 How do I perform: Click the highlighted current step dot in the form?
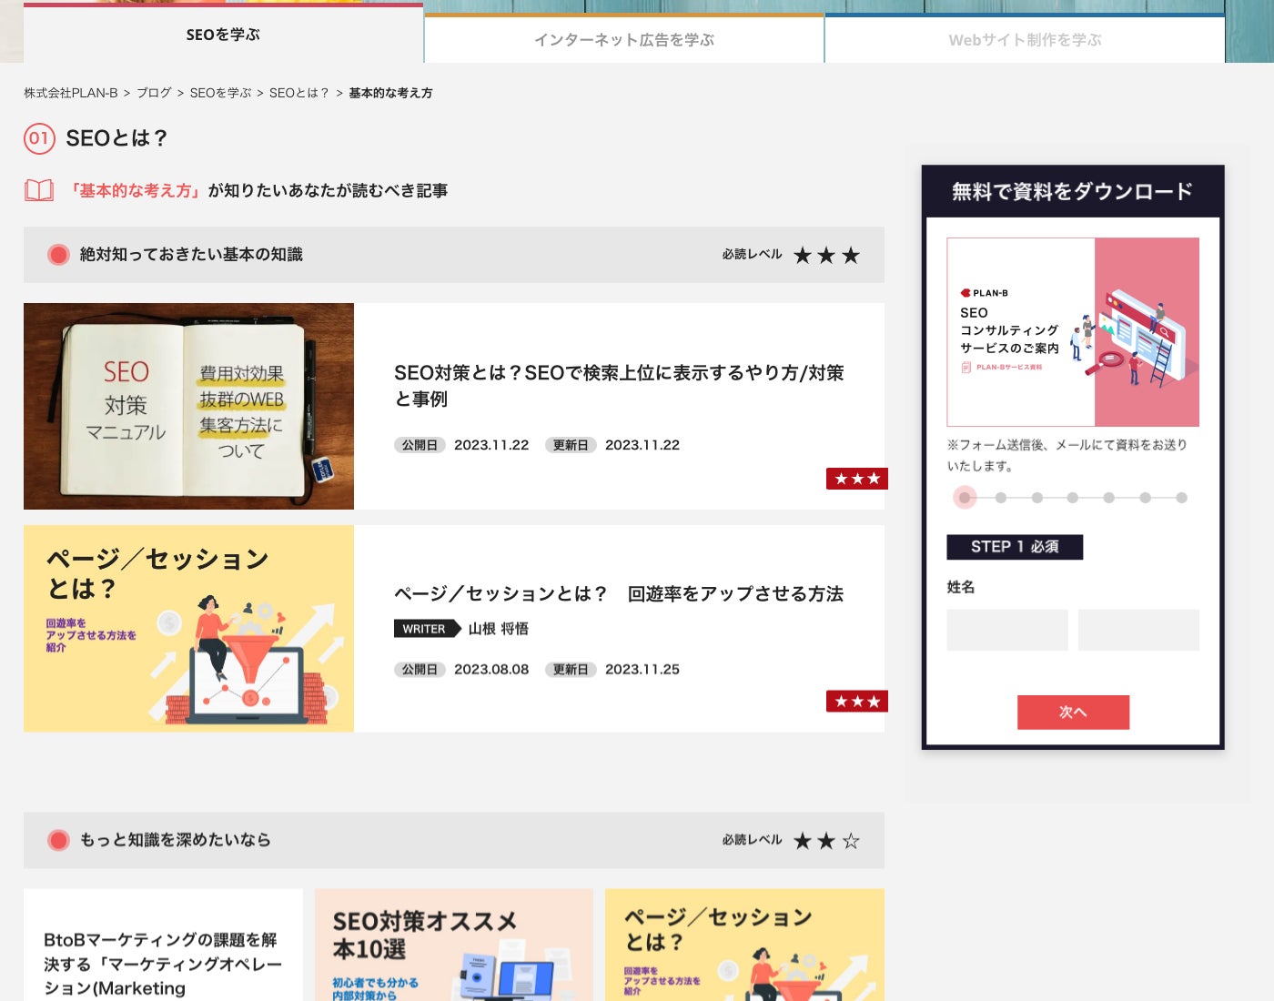(965, 498)
